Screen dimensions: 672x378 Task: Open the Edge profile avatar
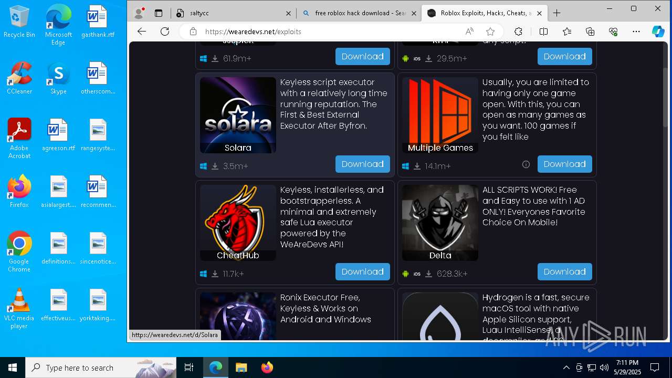pyautogui.click(x=139, y=13)
